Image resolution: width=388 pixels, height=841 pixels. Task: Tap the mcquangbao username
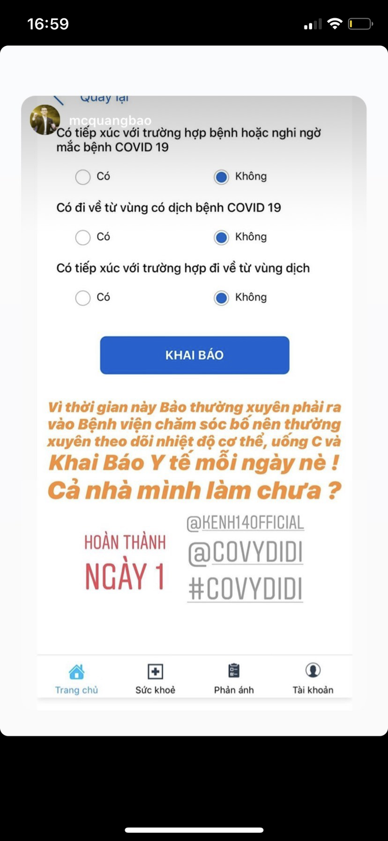click(x=110, y=121)
